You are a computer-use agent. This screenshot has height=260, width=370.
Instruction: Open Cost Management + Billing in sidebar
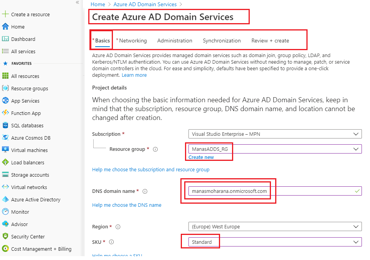coord(41,249)
